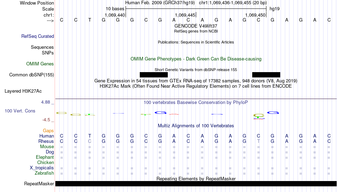Screen dimensions: 337x192
Task: Click the H3K27Ac Mark ENCODE track title
Action: pyautogui.click(x=196, y=86)
